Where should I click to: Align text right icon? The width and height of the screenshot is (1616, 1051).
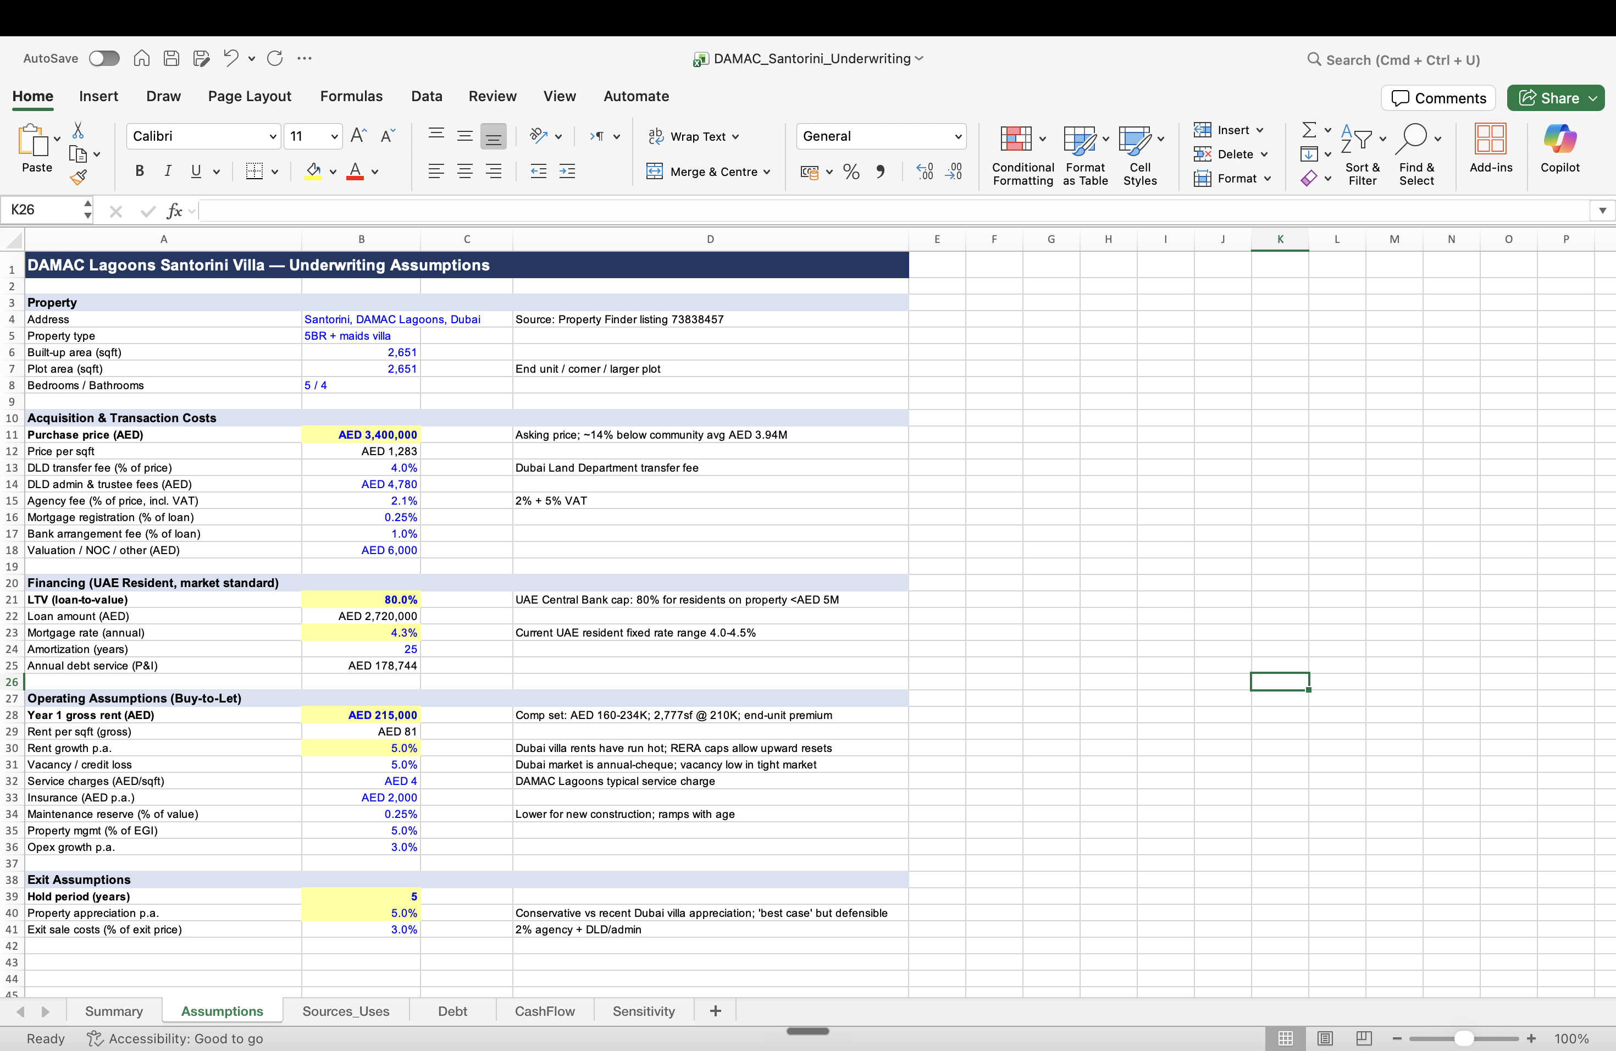[x=494, y=171]
